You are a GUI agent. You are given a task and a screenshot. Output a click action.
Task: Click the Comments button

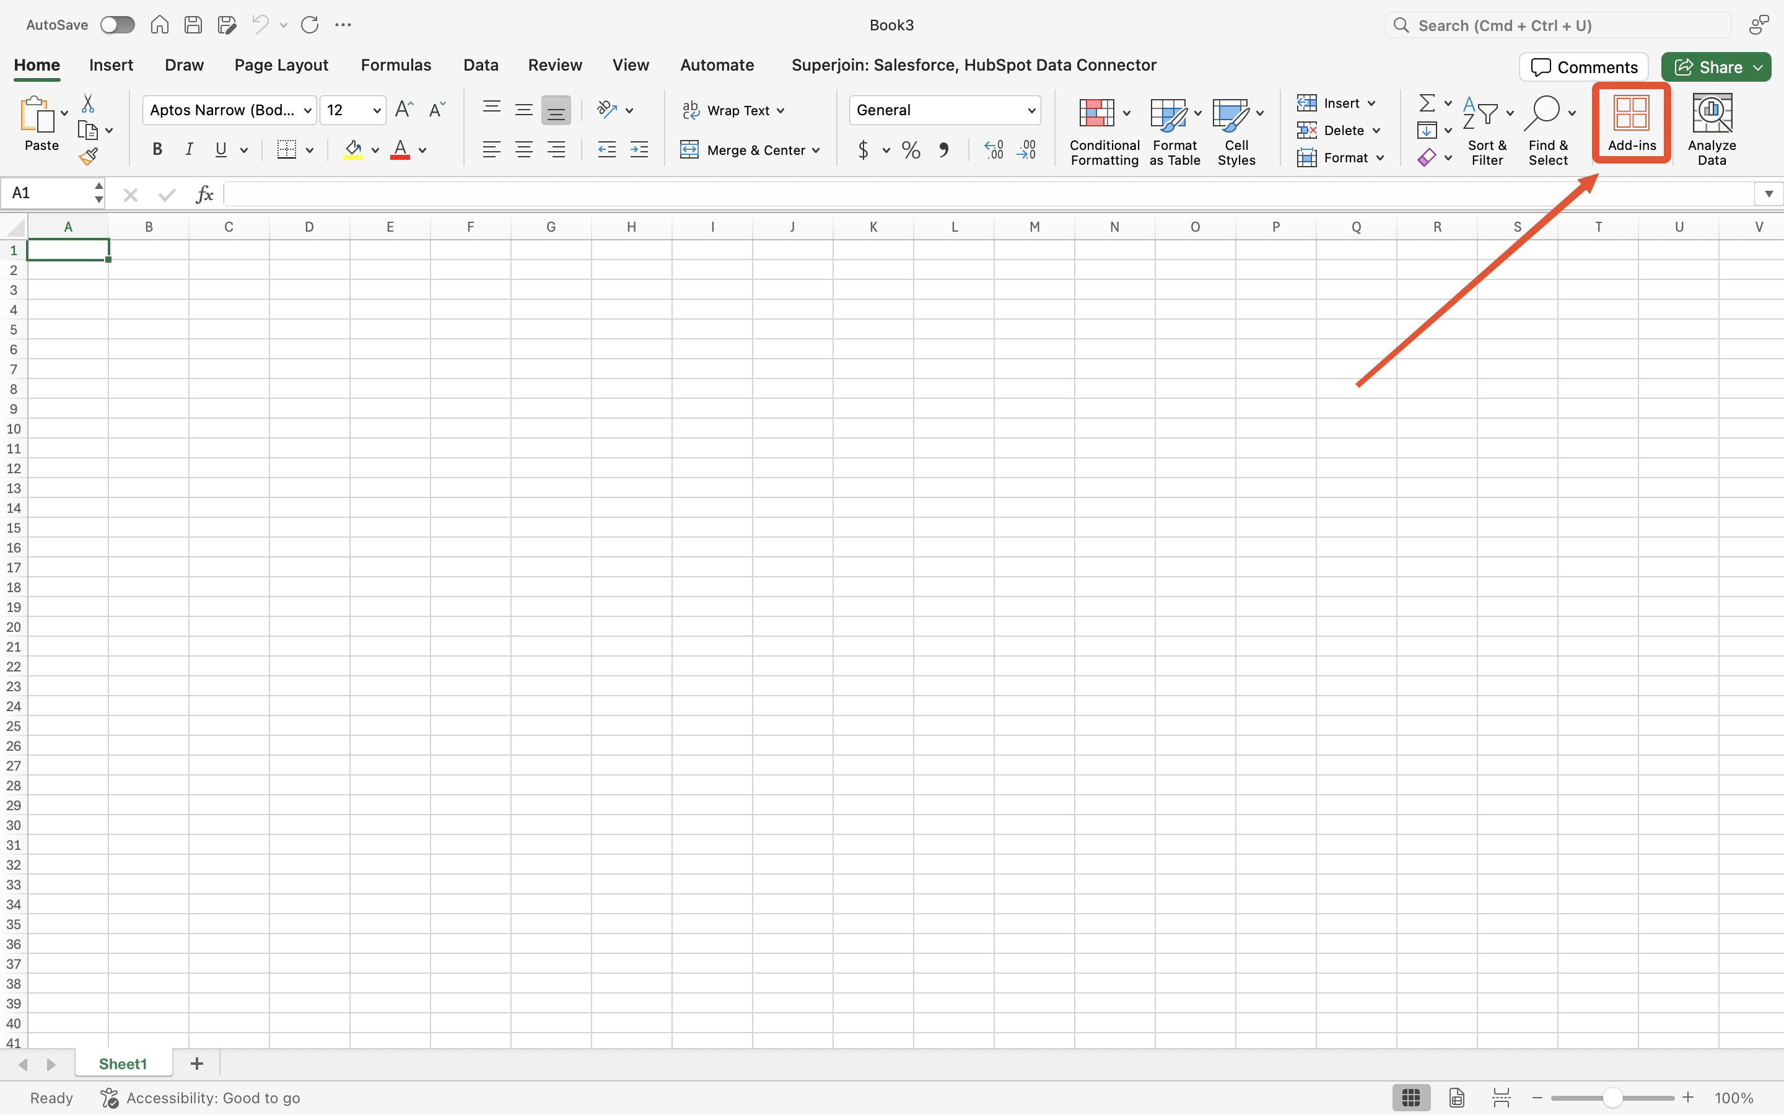click(x=1583, y=67)
